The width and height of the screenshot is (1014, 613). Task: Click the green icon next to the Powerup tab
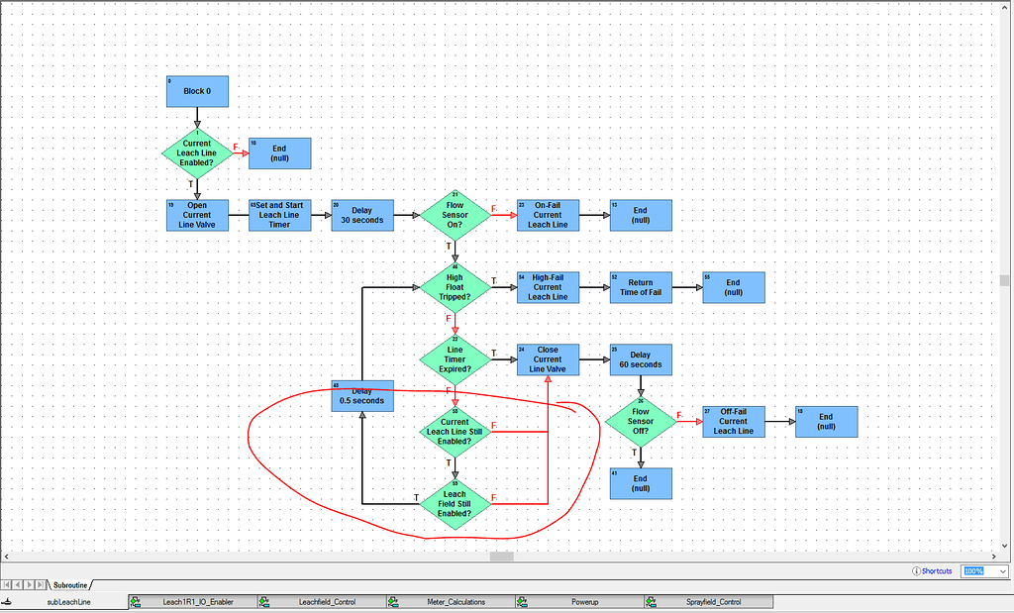pos(522,601)
